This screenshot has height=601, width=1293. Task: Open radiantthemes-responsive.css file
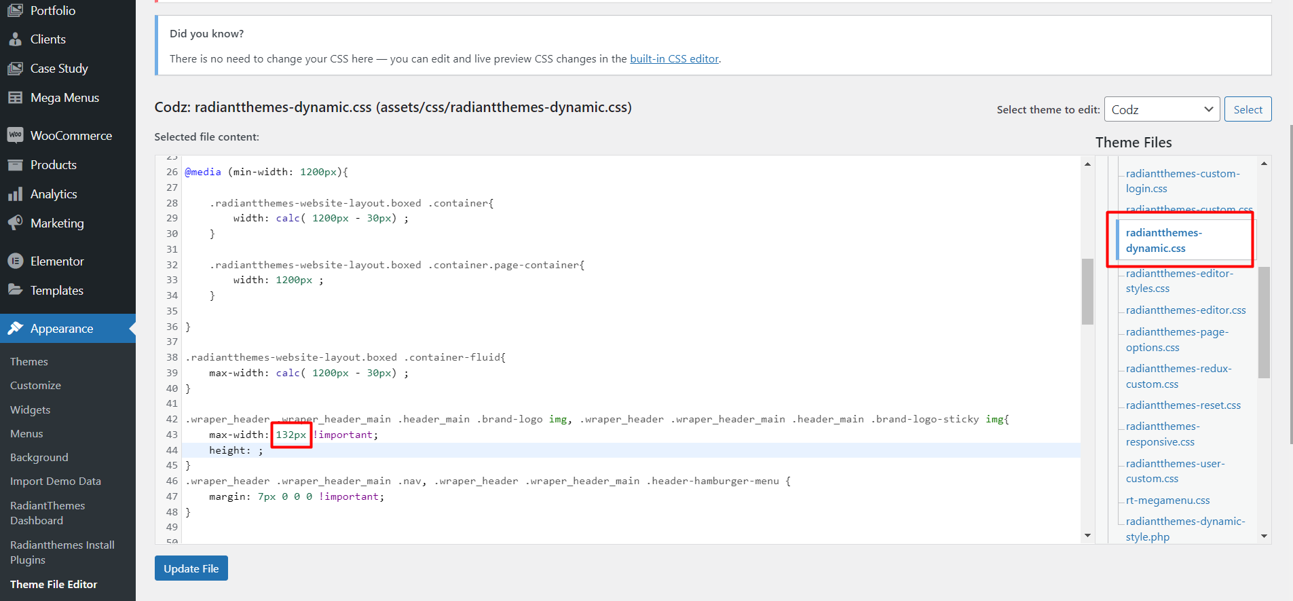pos(1163,434)
